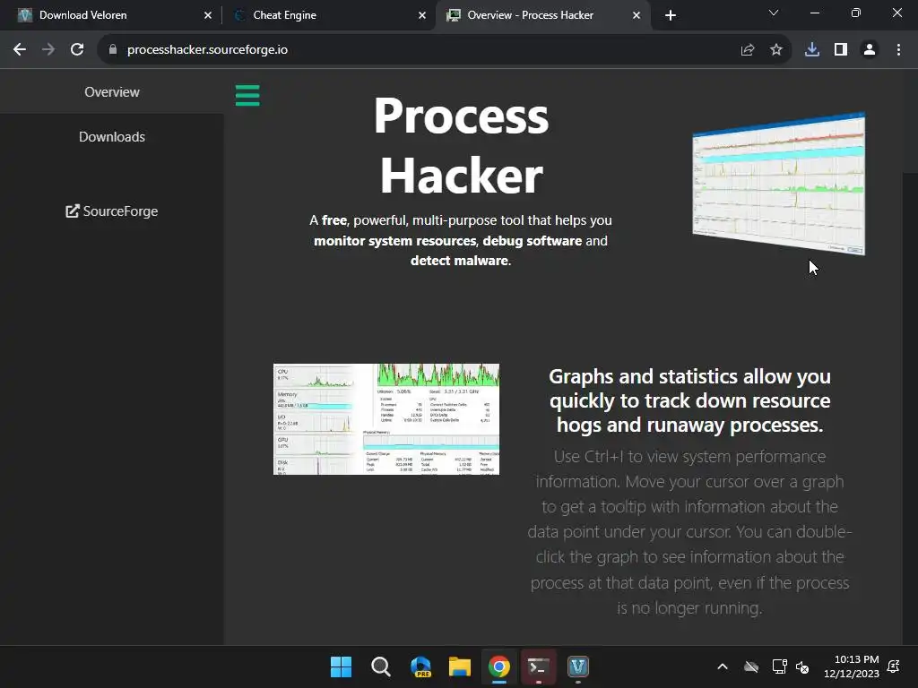The height and width of the screenshot is (688, 918).
Task: Go back to the previous page
Action: (20, 49)
